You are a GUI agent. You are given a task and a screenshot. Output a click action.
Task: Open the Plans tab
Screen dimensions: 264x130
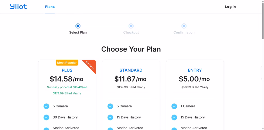50,7
